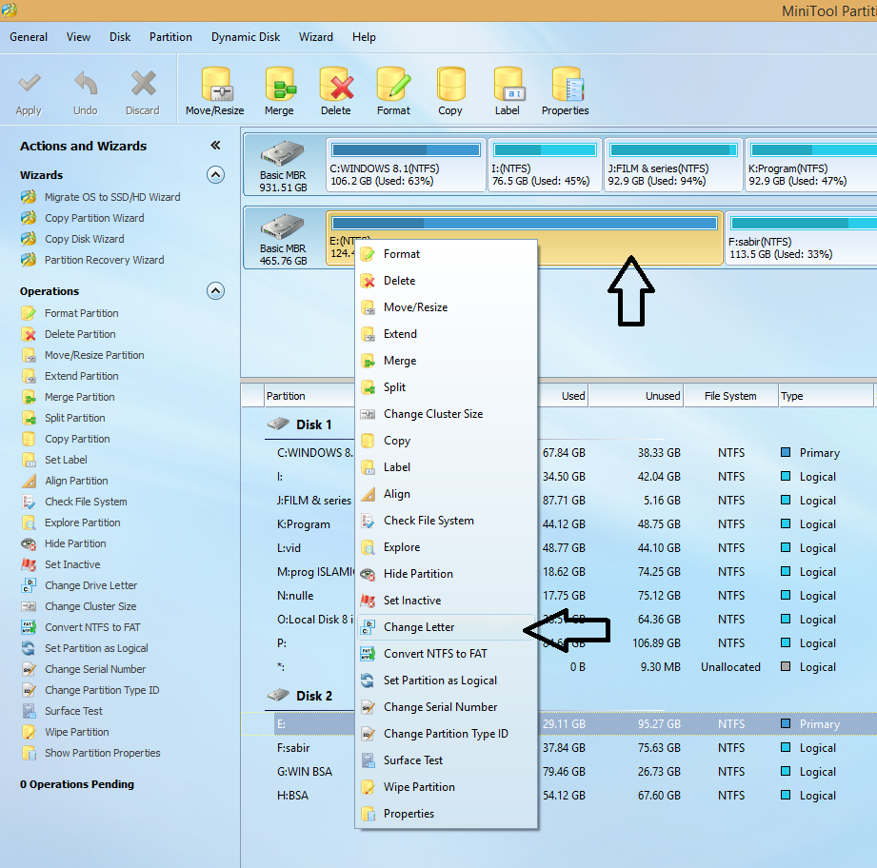Select the C:WINDOWS 8.1 partition block
877x868 pixels.
(x=406, y=165)
